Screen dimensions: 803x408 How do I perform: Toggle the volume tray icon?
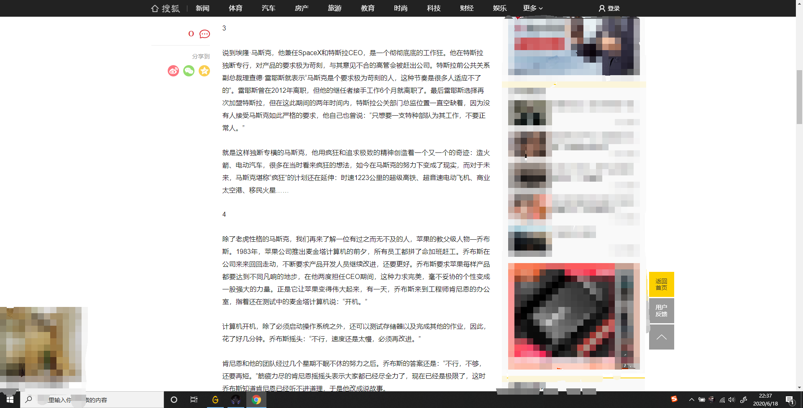click(731, 400)
